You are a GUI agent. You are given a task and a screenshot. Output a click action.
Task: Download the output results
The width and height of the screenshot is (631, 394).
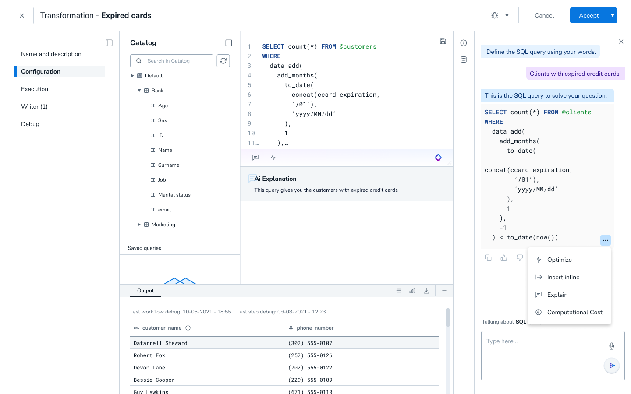(426, 291)
